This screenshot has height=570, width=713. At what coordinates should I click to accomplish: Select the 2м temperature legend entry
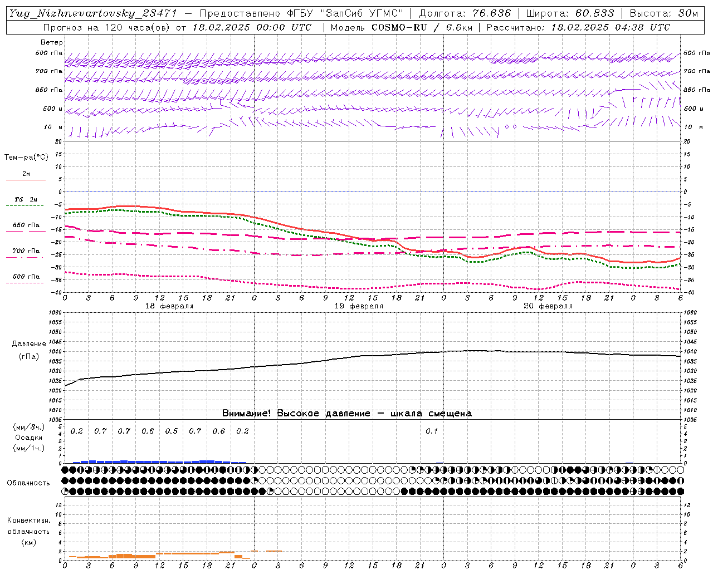coord(26,174)
